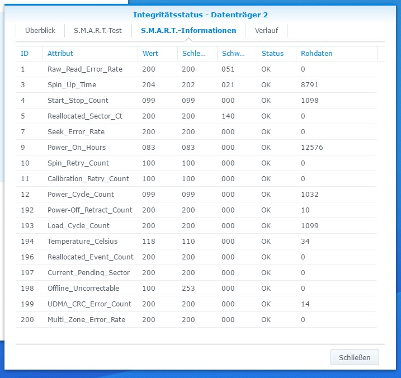Select the Reallocated_Sector_Ct attribute

(85, 116)
